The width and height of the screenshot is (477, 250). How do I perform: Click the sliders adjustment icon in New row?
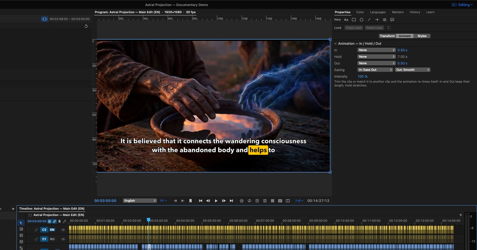[x=384, y=19]
